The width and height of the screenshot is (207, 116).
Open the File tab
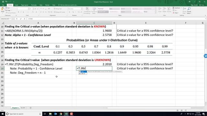pyautogui.click(x=3, y=5)
